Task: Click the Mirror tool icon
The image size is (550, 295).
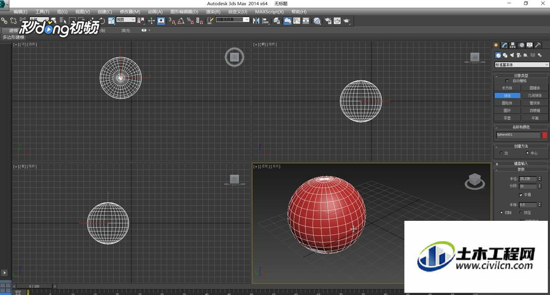Action: coord(255,20)
